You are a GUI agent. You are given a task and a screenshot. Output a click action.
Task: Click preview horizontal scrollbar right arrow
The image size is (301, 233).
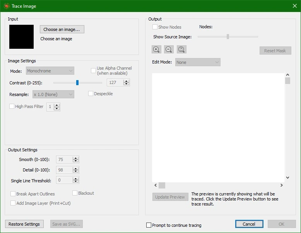tap(281, 185)
